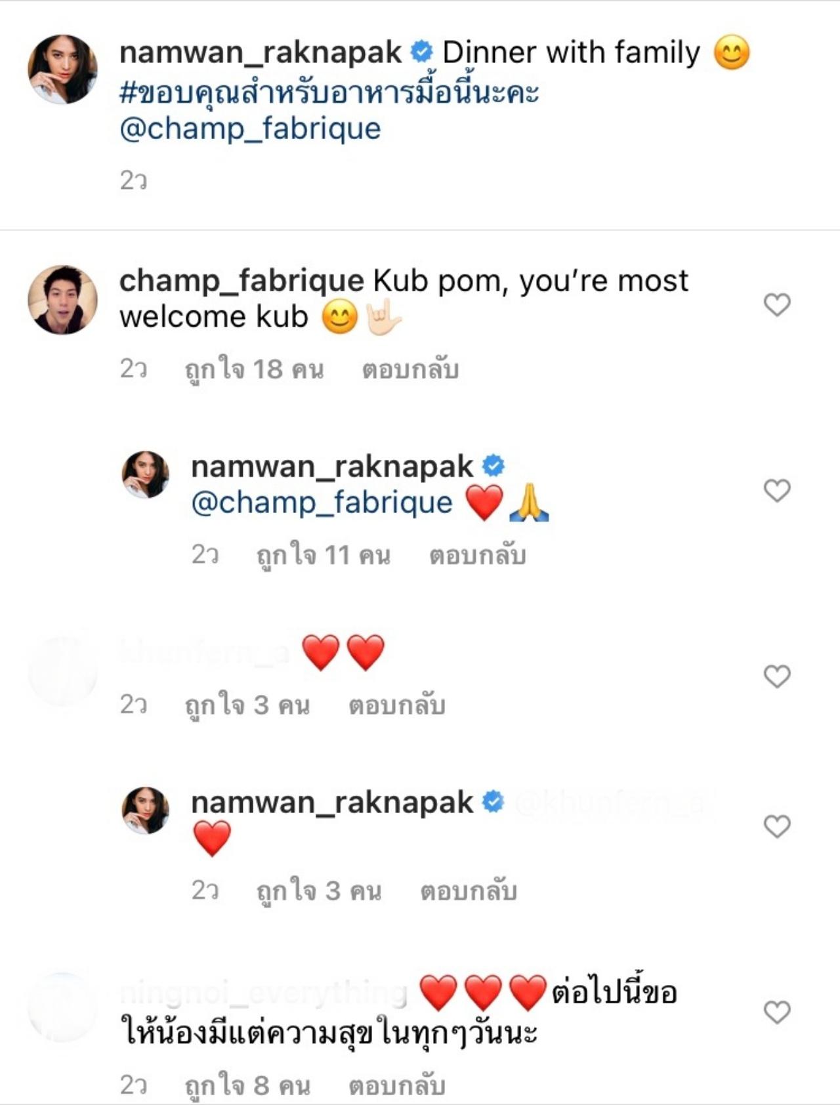
Task: Open the champ_fabrique username on the comment
Action: coord(241,281)
